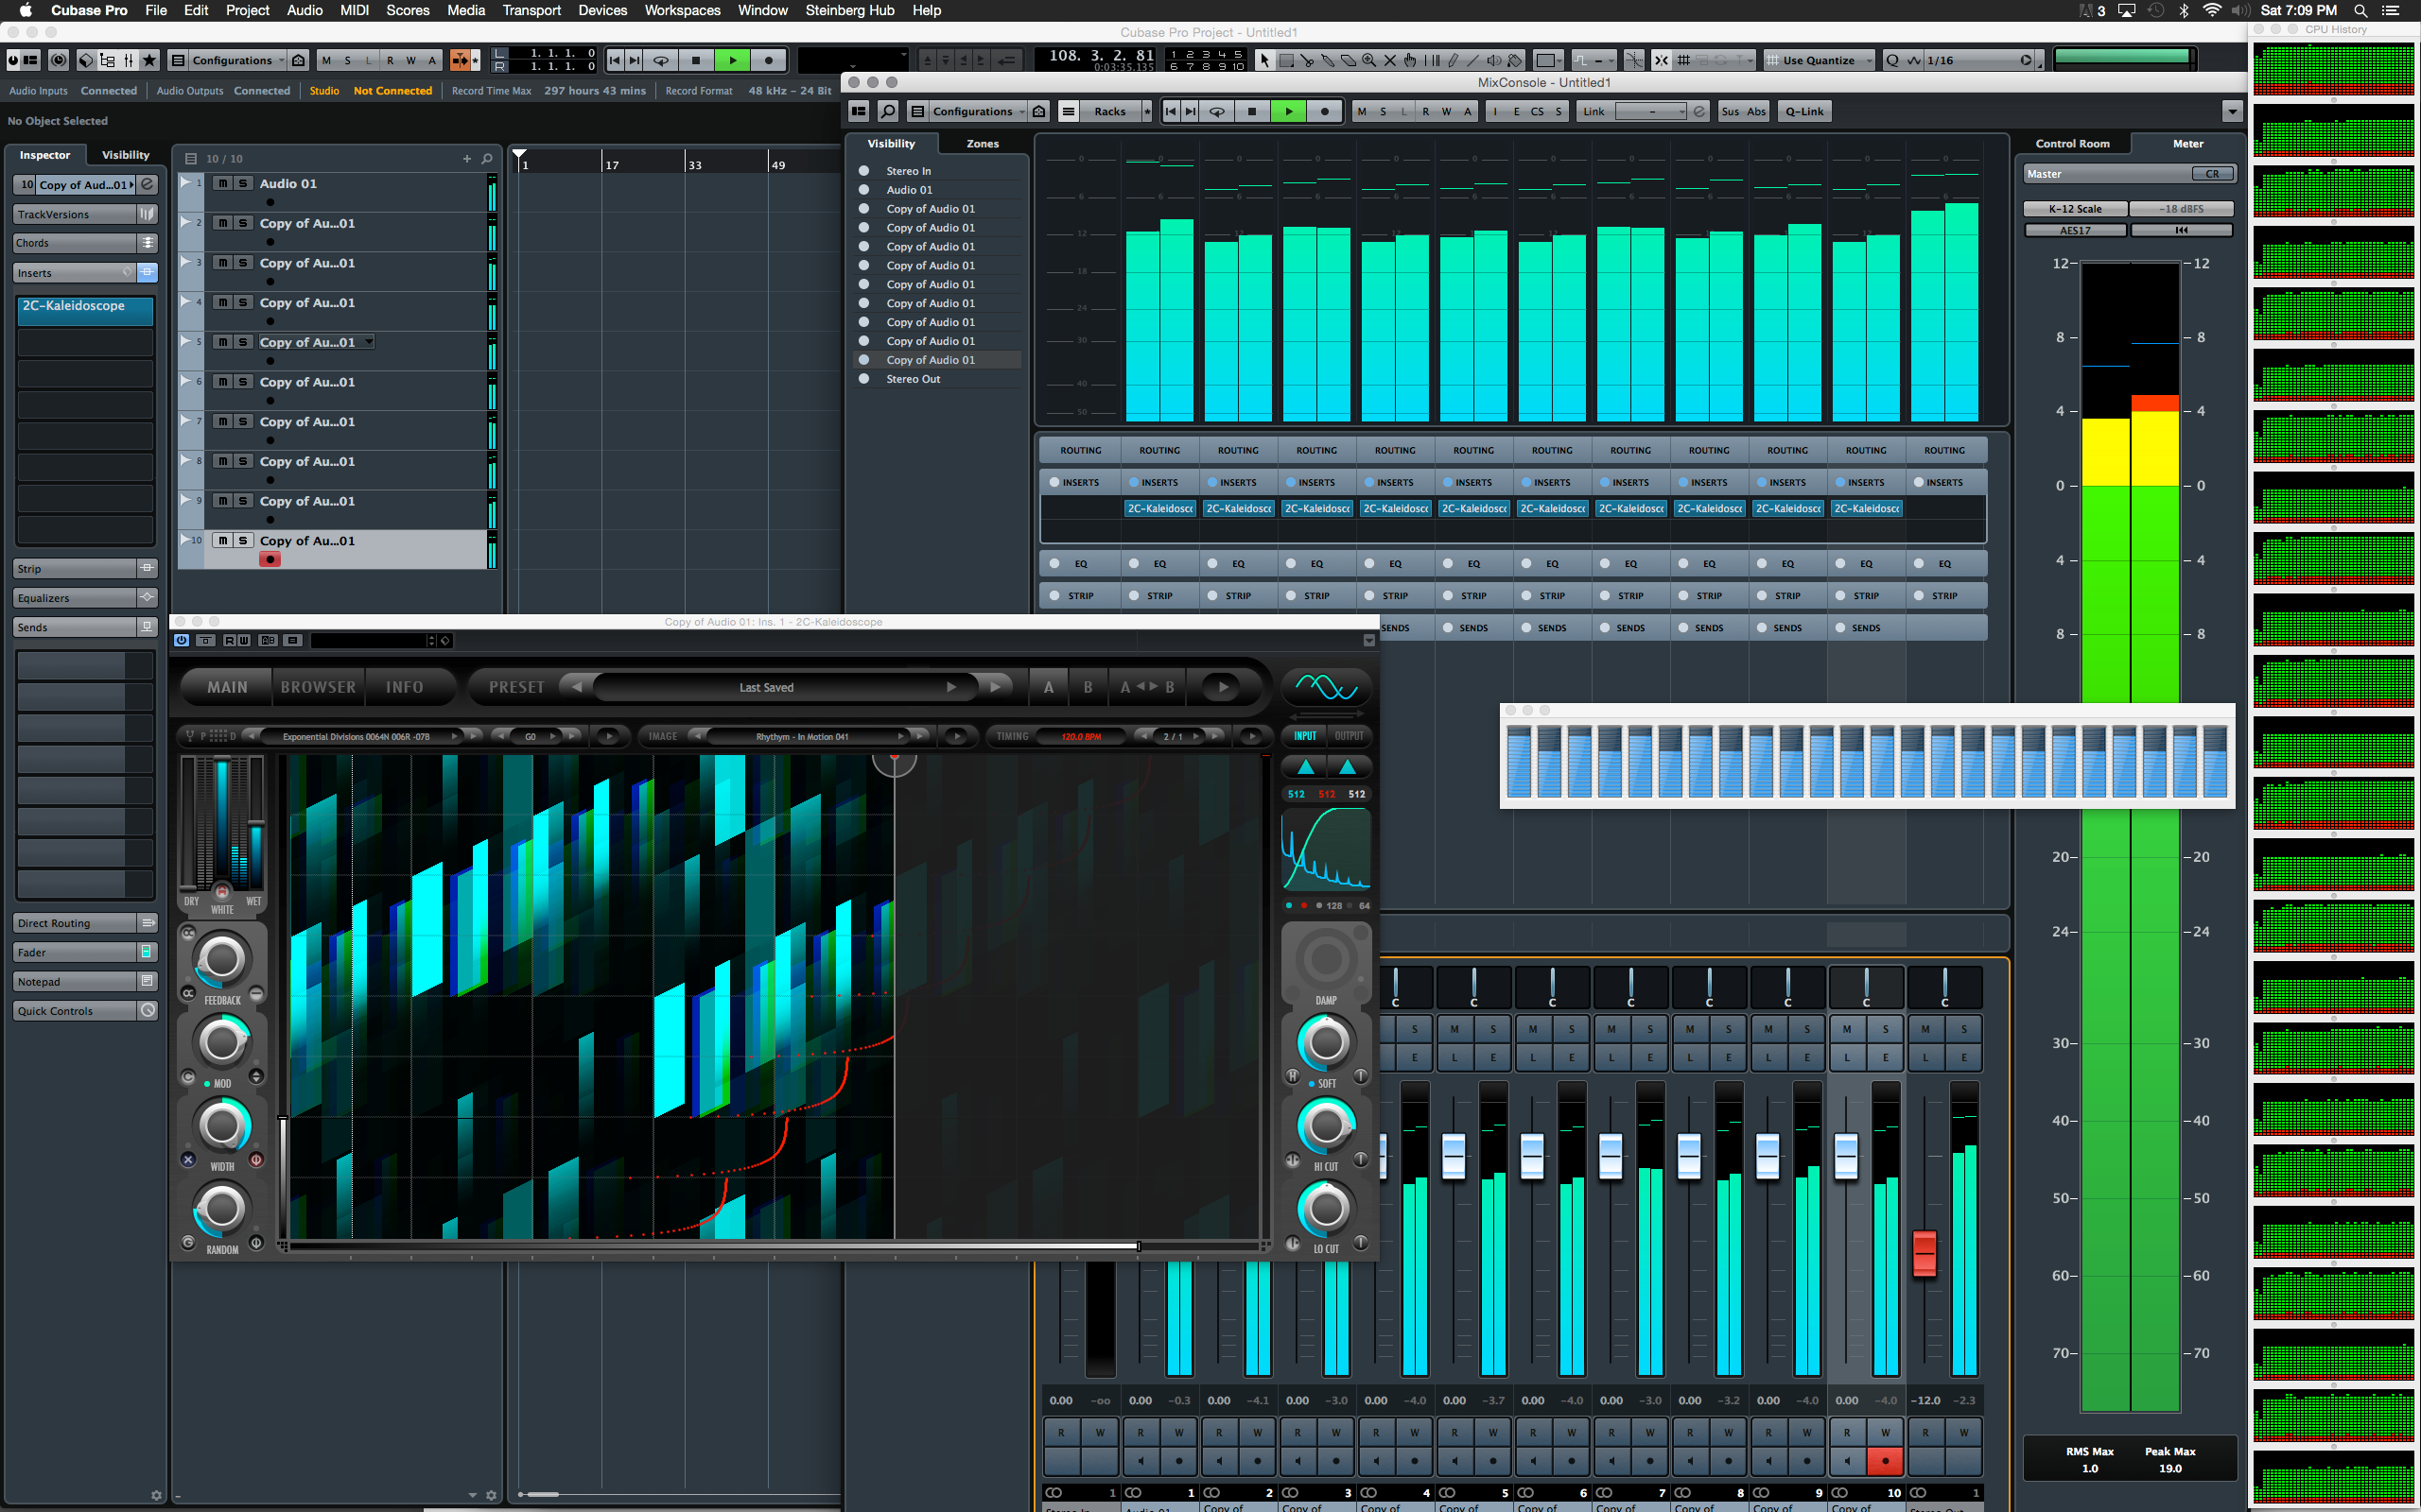Switch to the Meter tab
The image size is (2421, 1512).
click(x=2188, y=144)
